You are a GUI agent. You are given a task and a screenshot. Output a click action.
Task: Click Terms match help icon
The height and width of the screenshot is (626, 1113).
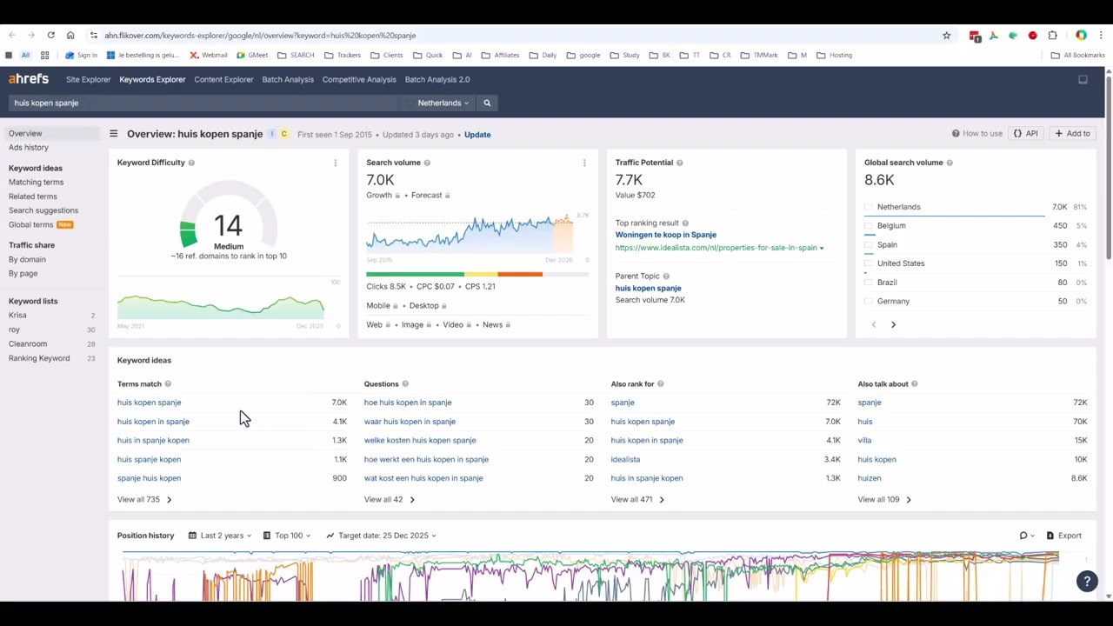(x=168, y=384)
